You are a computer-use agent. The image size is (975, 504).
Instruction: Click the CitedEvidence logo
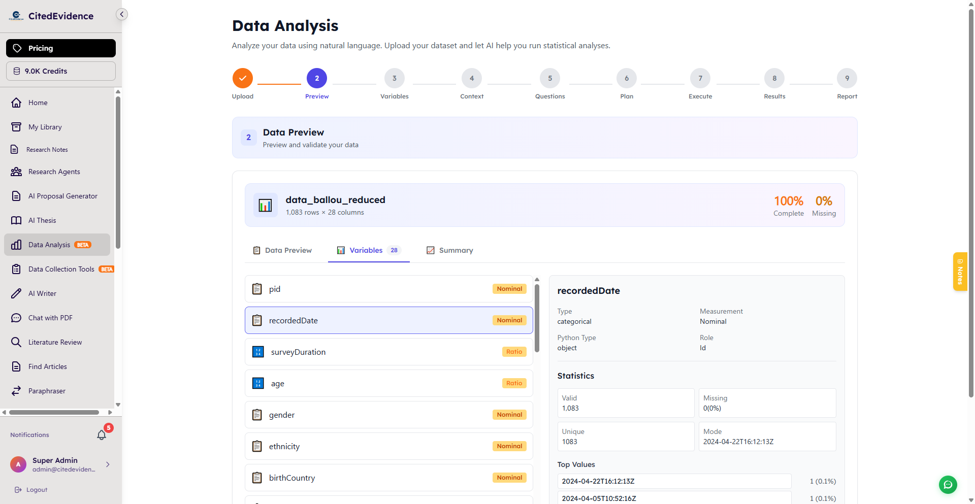click(51, 15)
